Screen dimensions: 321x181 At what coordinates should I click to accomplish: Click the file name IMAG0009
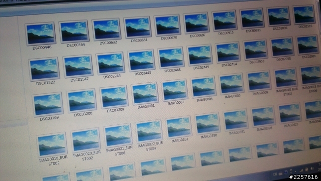(x=260, y=93)
